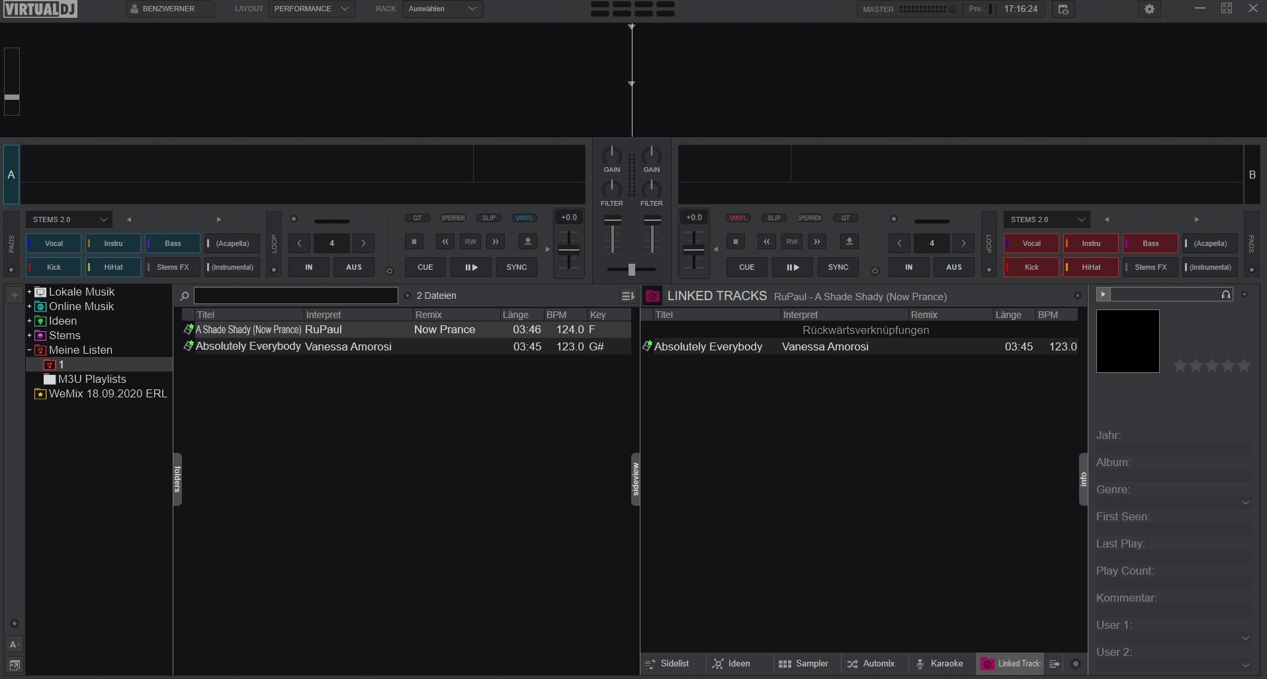
Task: Toggle Kick stem pad on deck B
Action: 1031,267
